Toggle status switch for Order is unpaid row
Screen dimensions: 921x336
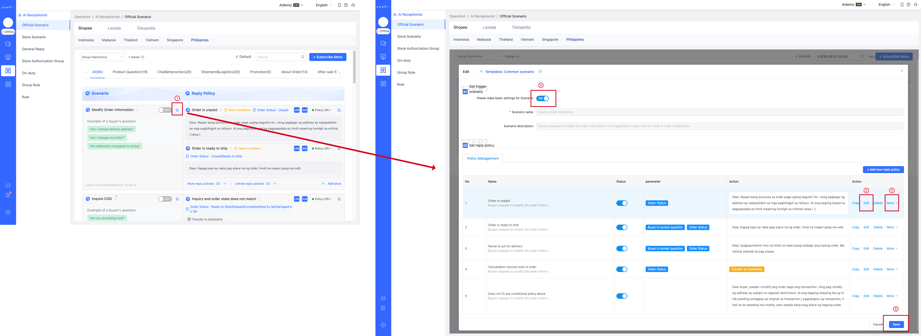622,203
